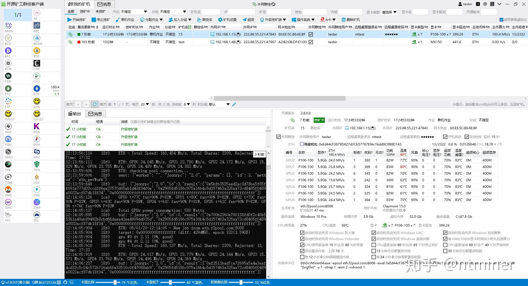This screenshot has height=286, width=528.
Task: Click the chat message icon in status bar
Action: 71,282
